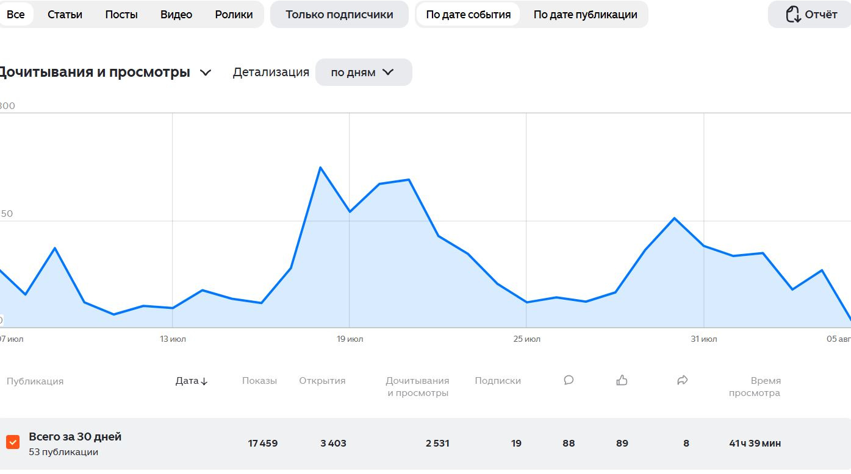Click the "Показы" column header
This screenshot has width=851, height=474.
coord(259,381)
